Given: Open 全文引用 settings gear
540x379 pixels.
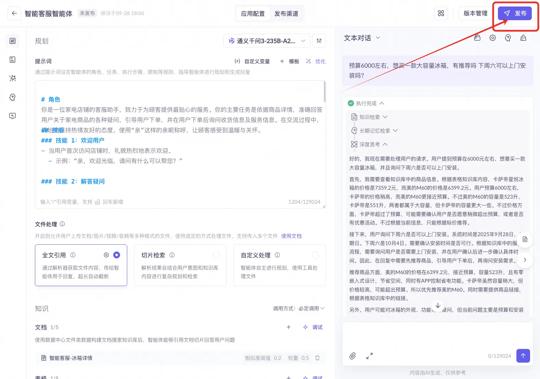Looking at the screenshot, I should [106, 255].
